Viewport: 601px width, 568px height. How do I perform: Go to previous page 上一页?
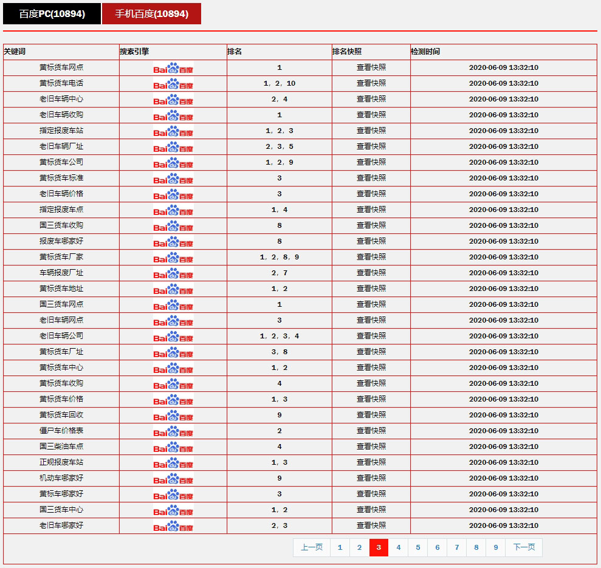[312, 547]
